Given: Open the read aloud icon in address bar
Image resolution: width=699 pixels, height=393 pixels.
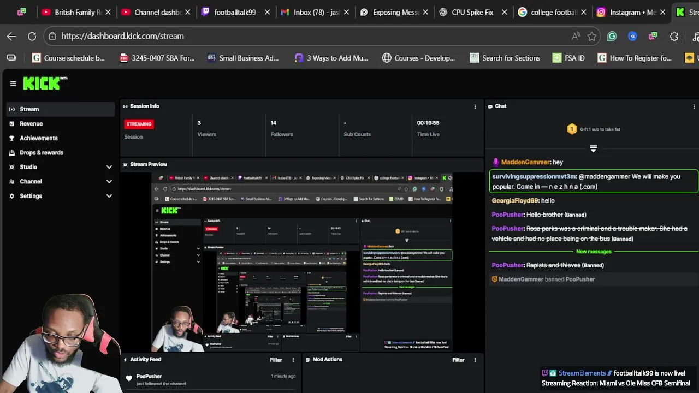Looking at the screenshot, I should 576,36.
